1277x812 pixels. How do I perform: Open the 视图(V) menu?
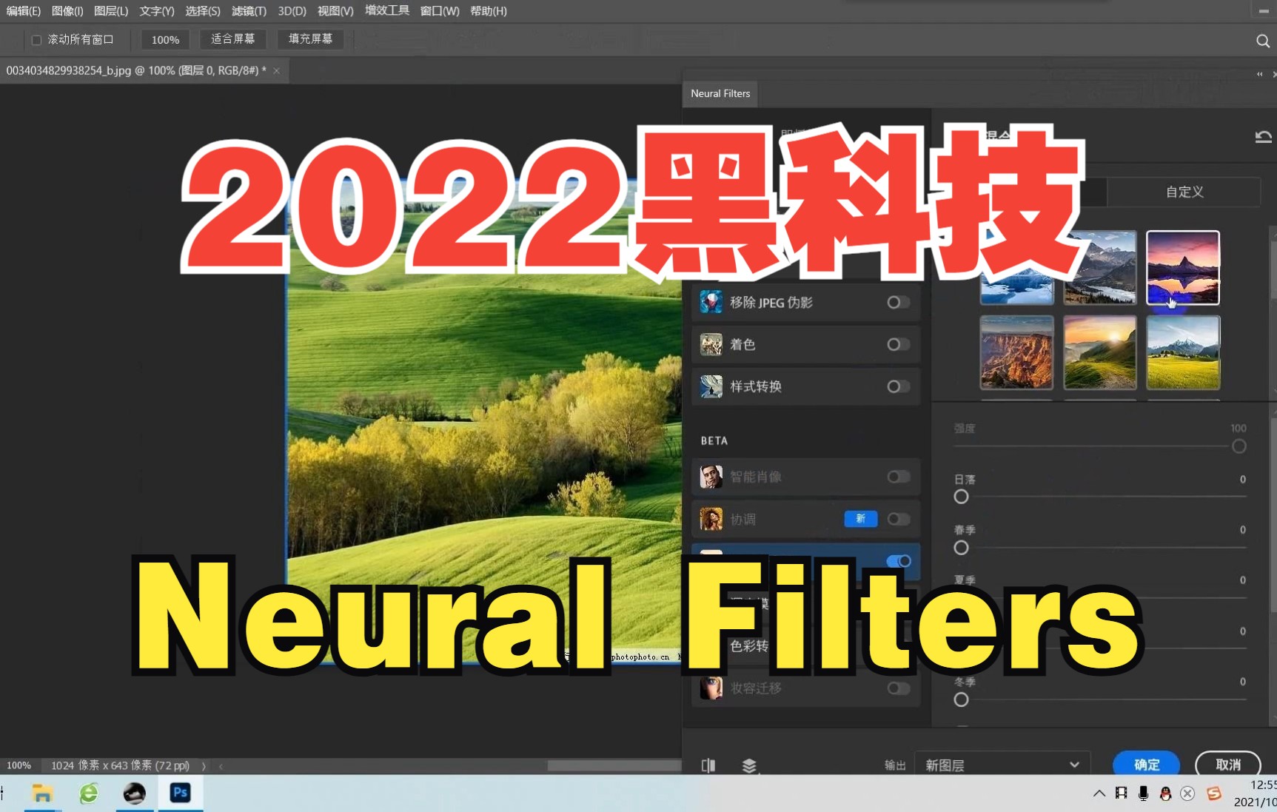click(x=335, y=11)
